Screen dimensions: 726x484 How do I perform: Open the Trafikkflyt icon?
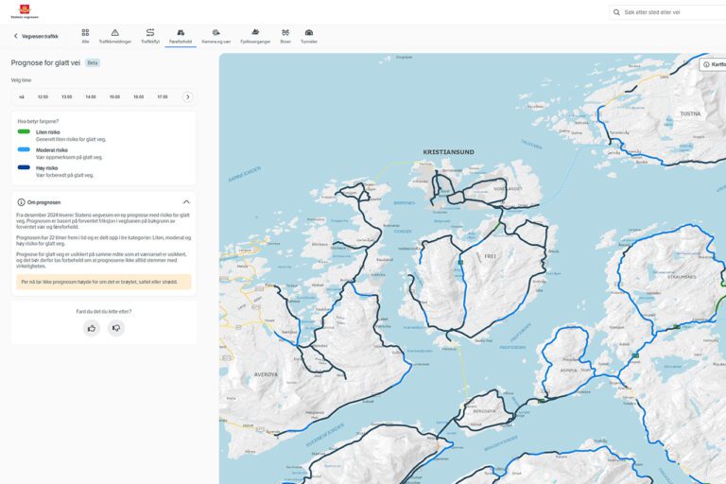click(x=150, y=33)
